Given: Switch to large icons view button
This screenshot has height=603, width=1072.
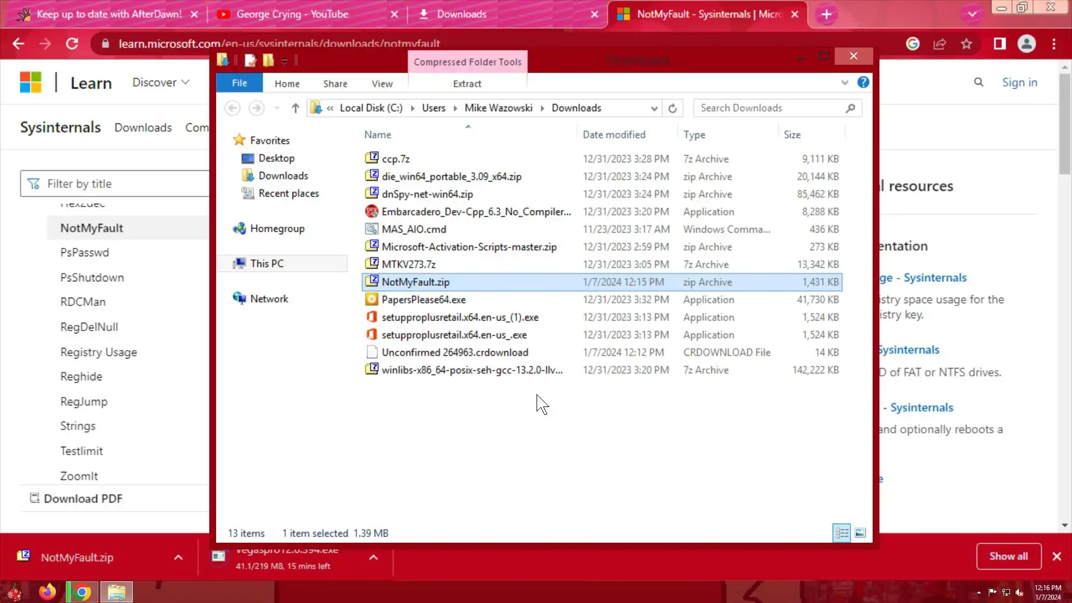Looking at the screenshot, I should (x=860, y=533).
